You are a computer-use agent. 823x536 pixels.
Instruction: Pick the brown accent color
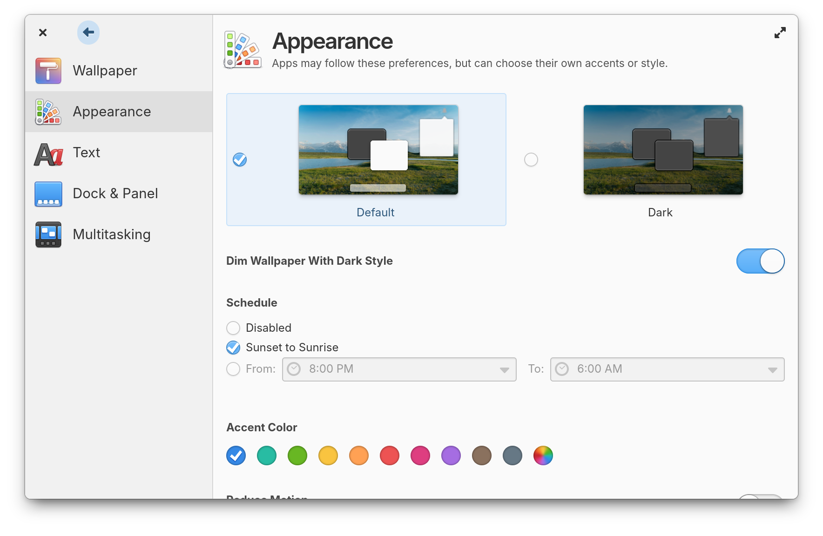pyautogui.click(x=482, y=456)
